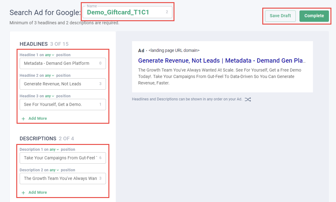Viewport: 336px width, 202px height.
Task: Expand Headline 3 position selector
Action: coord(49,96)
